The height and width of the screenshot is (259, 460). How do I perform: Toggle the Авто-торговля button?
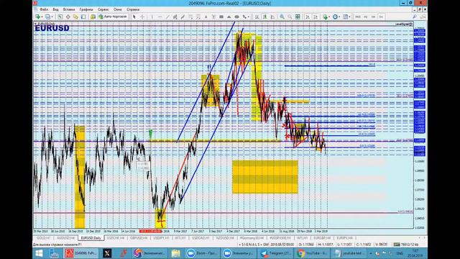(113, 17)
